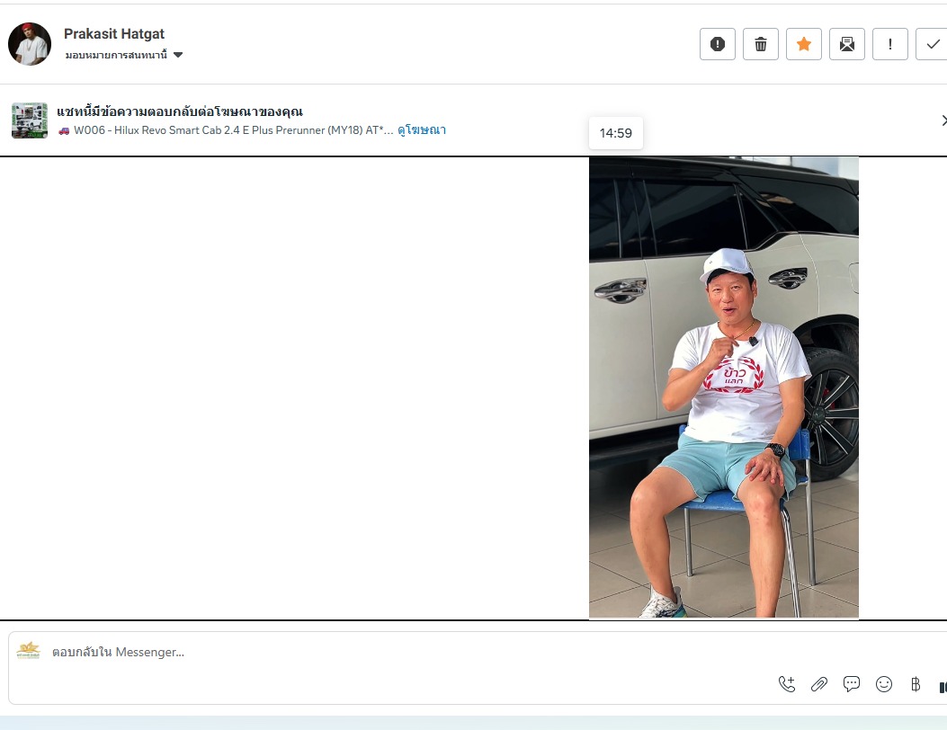947x730 pixels.
Task: Mark conversation done with the checkmark button
Action: [932, 44]
